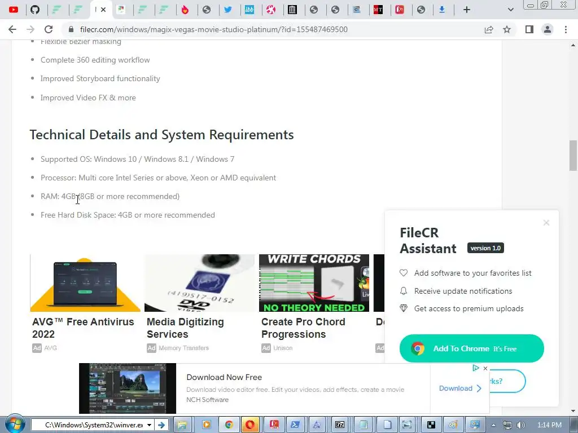Click the Download Now Free headline
578x433 pixels.
tap(224, 377)
